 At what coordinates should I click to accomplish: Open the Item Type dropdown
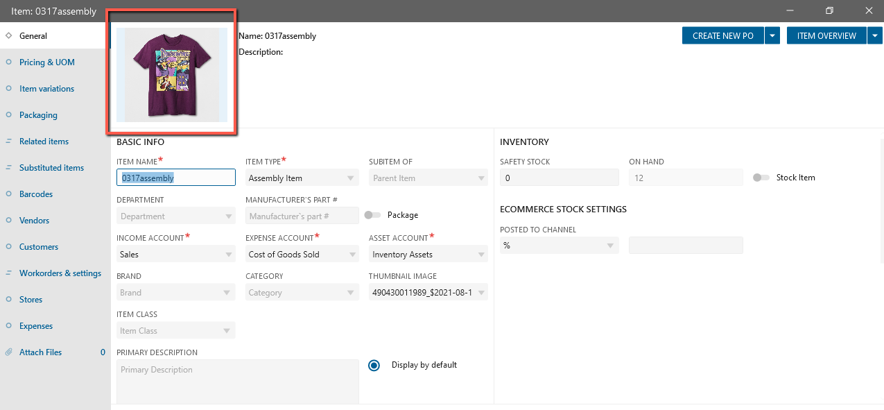302,178
